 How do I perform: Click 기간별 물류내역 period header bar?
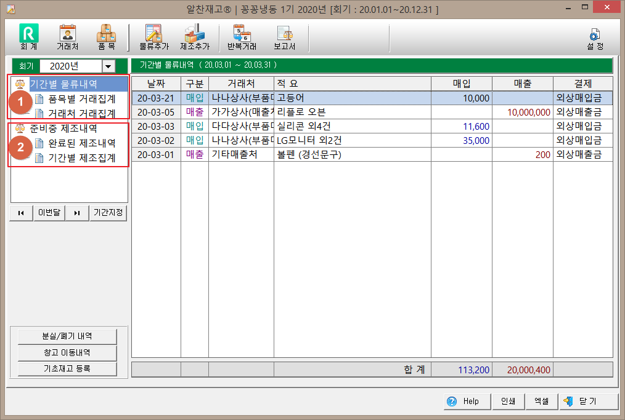point(372,65)
